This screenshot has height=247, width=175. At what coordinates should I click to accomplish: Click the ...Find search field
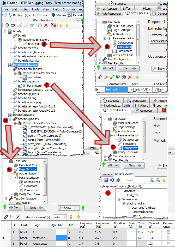point(136,180)
